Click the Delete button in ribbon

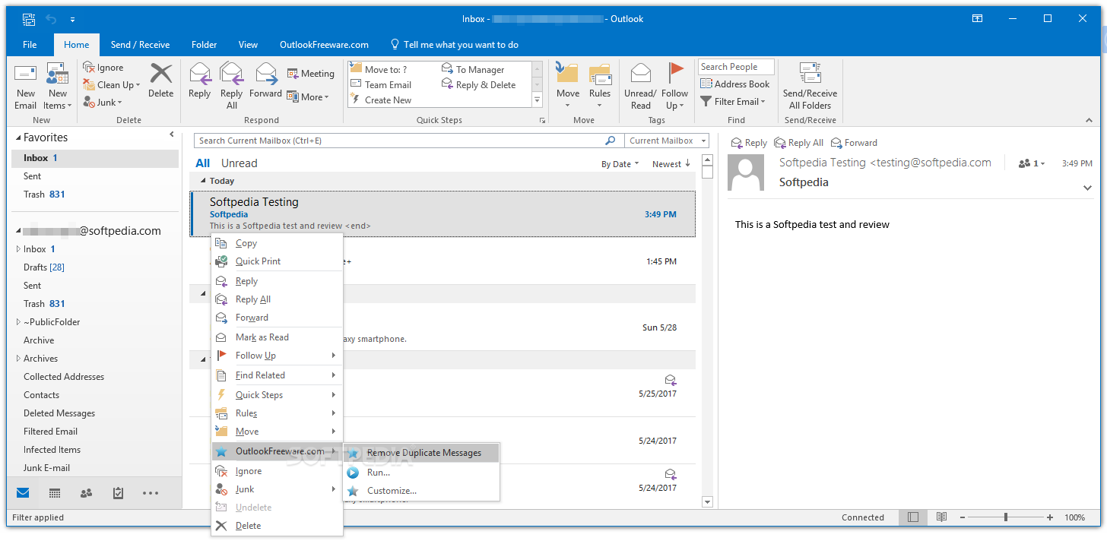tap(160, 81)
